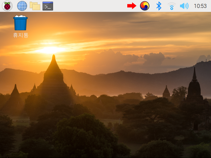Click the volume speaker icon

click(x=184, y=6)
